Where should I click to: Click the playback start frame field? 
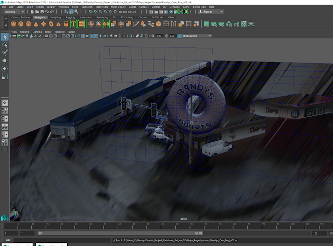click(28, 233)
